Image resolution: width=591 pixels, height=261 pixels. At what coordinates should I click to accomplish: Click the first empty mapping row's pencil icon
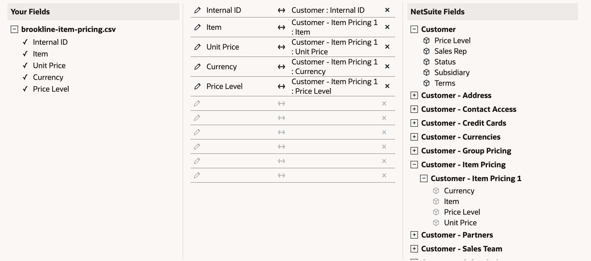click(197, 103)
